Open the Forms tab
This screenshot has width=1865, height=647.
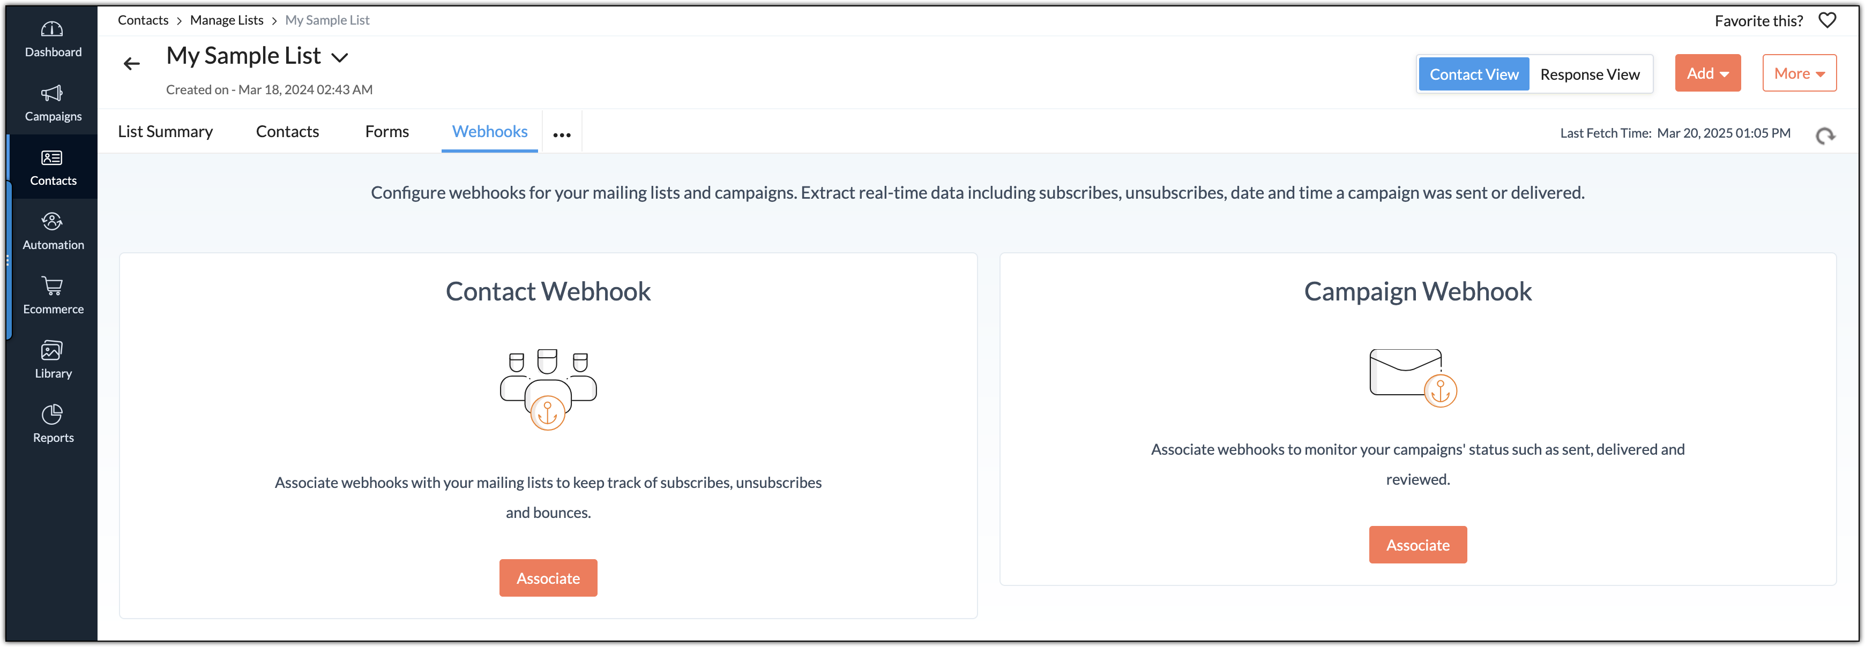(x=387, y=131)
